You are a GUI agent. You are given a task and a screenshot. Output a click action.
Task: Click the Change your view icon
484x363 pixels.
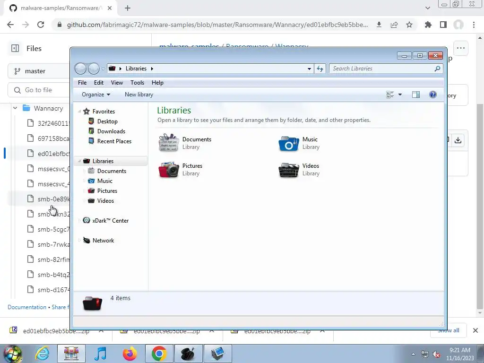390,95
